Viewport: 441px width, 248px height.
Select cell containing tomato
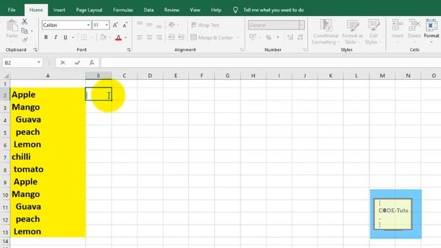[x=48, y=169]
